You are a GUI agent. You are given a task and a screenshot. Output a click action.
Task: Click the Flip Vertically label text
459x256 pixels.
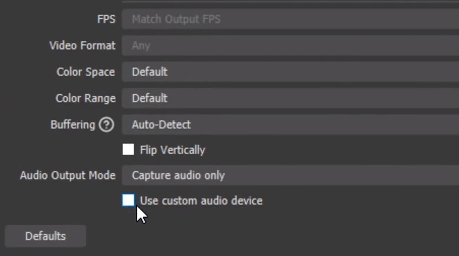coord(173,150)
